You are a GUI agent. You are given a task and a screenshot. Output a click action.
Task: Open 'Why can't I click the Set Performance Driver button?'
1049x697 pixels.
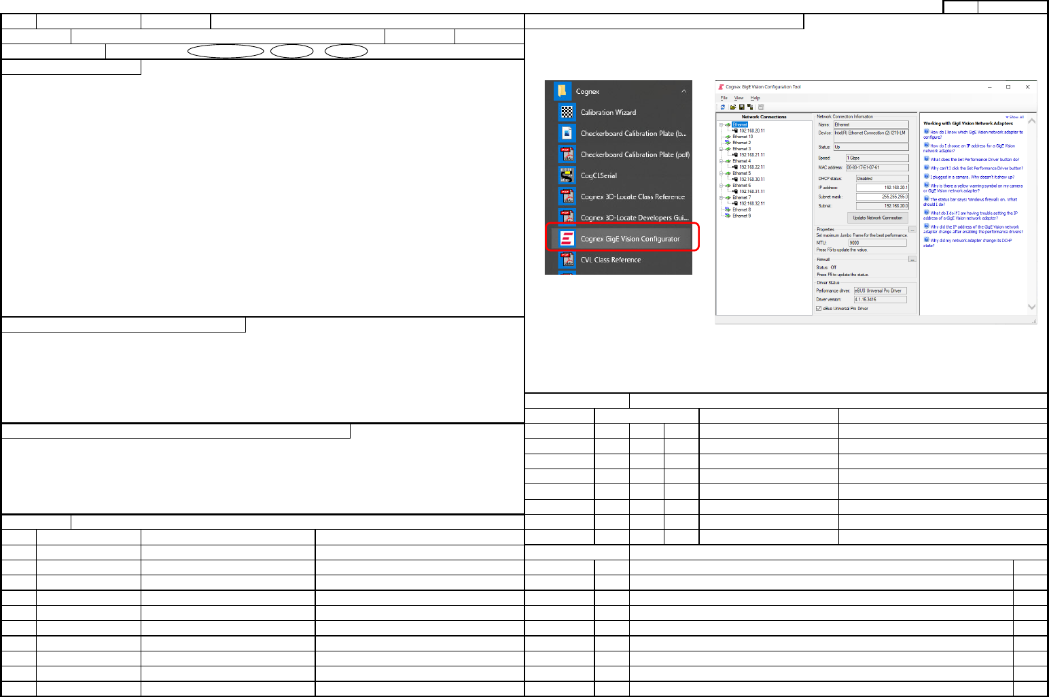tap(977, 168)
